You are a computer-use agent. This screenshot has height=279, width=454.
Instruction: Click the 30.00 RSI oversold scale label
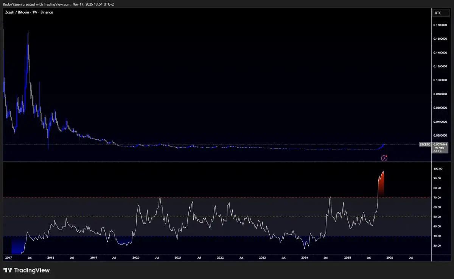pos(437,236)
